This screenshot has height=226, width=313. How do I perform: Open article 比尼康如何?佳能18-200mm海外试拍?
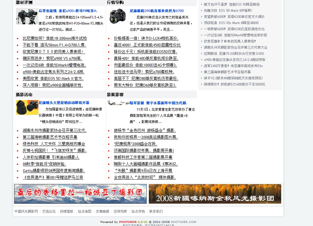tap(55, 38)
